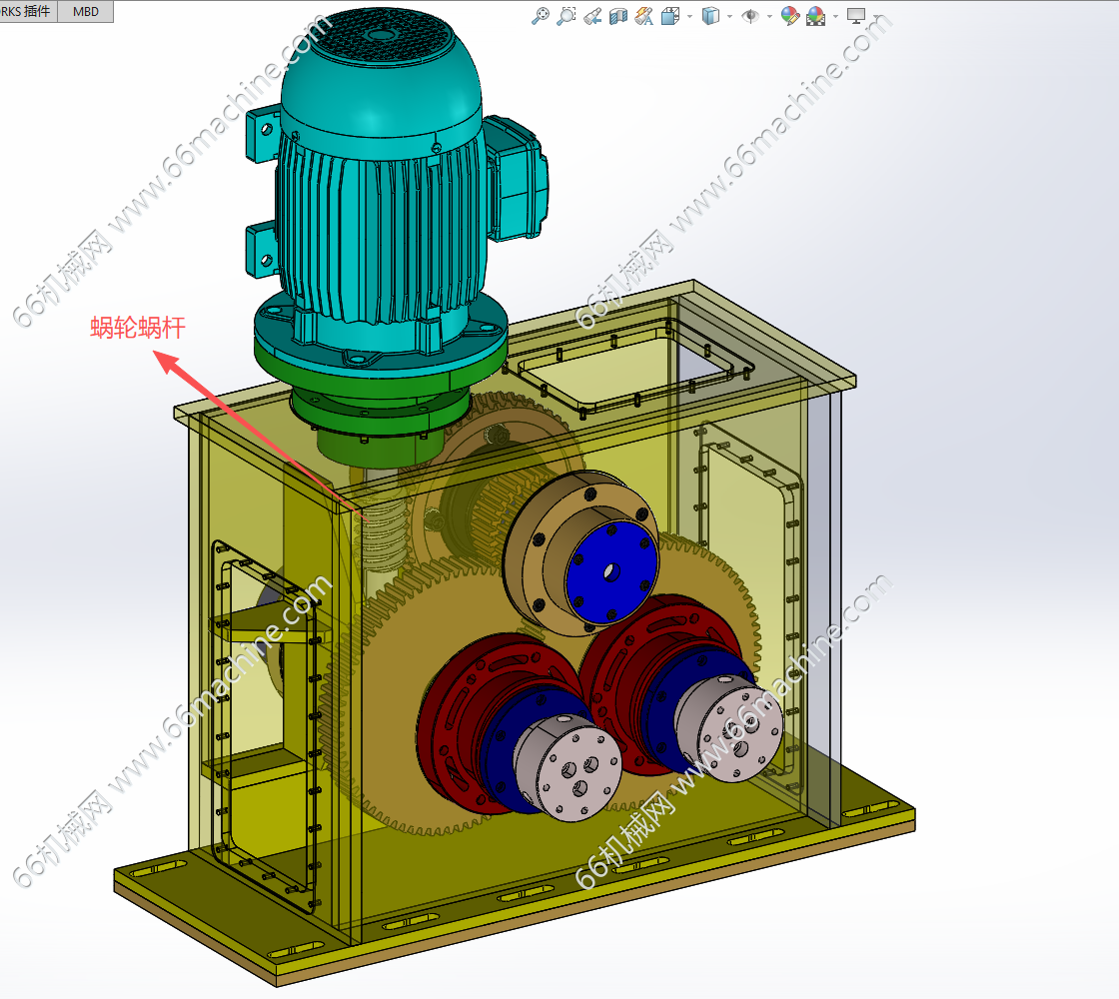Switch to the MBD tab
1119x999 pixels.
[86, 11]
